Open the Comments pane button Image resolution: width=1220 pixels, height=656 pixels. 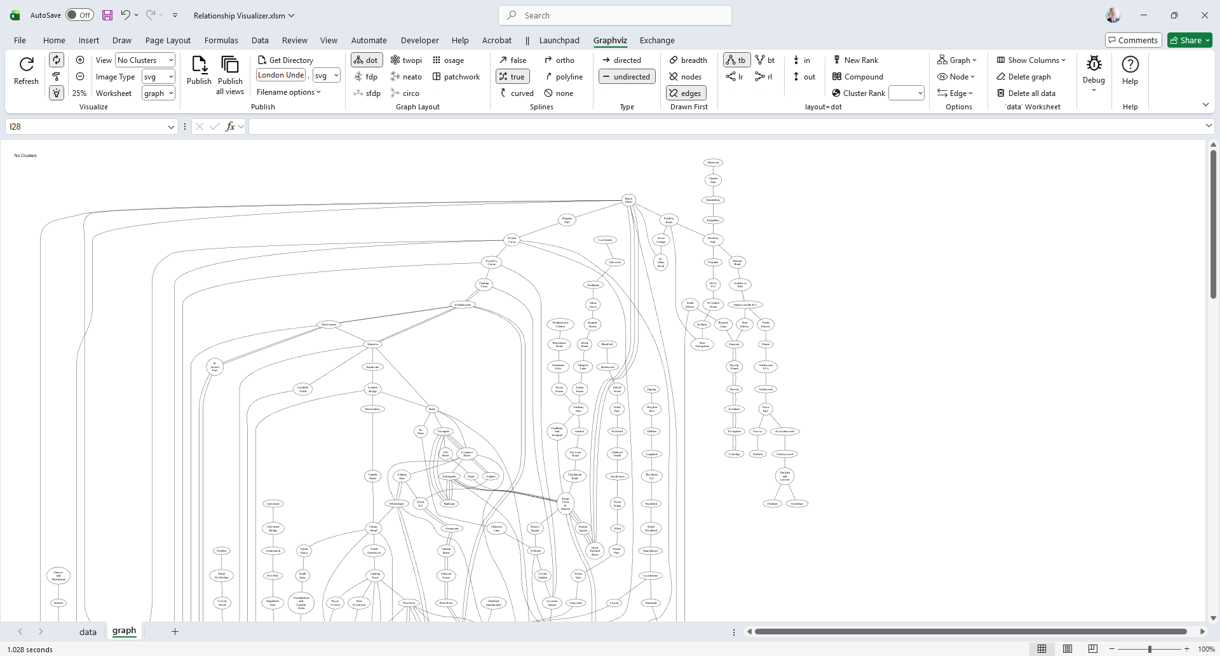[1133, 41]
